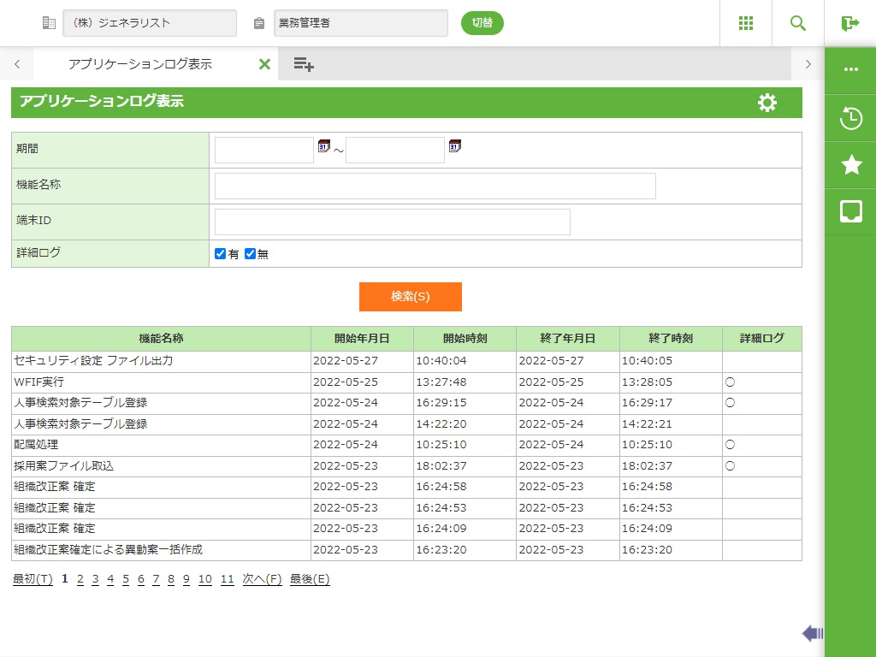Viewport: 876px width, 657px height.
Task: Expand the three-dots sidebar menu
Action: [850, 69]
